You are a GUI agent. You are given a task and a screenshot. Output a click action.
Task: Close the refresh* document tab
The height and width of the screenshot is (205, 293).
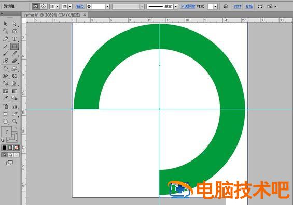click(85, 14)
